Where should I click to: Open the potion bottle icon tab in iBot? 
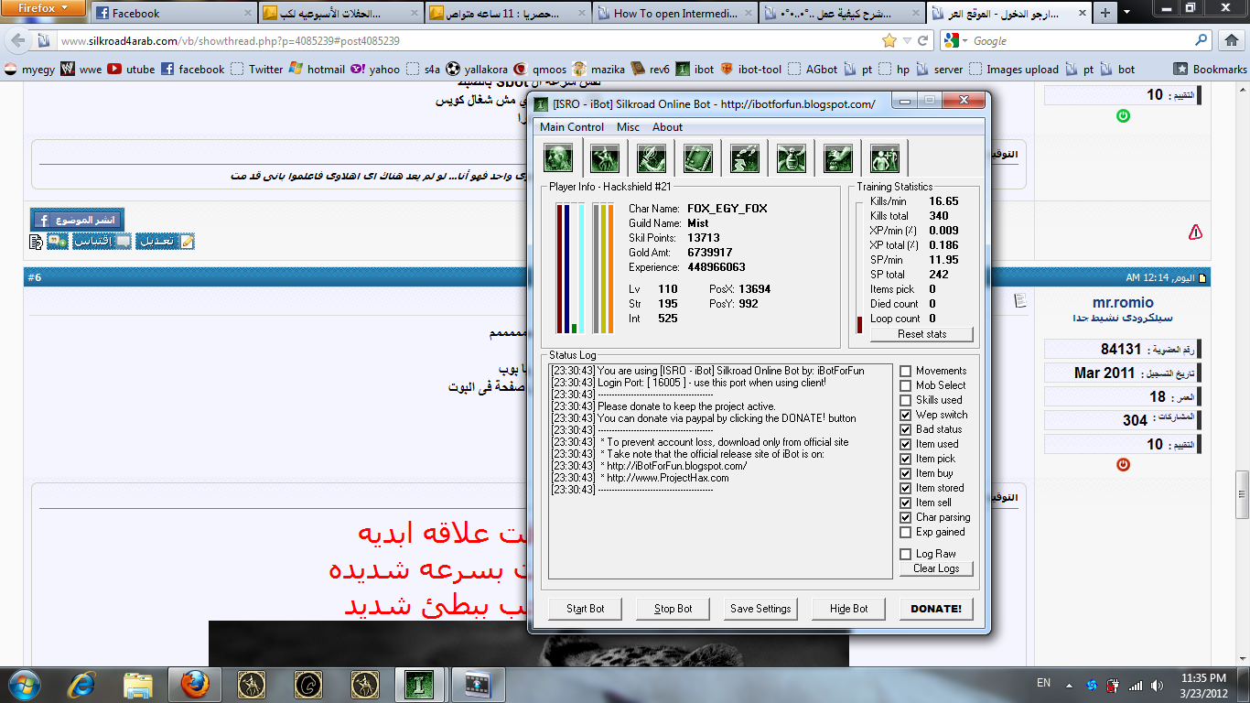click(792, 157)
